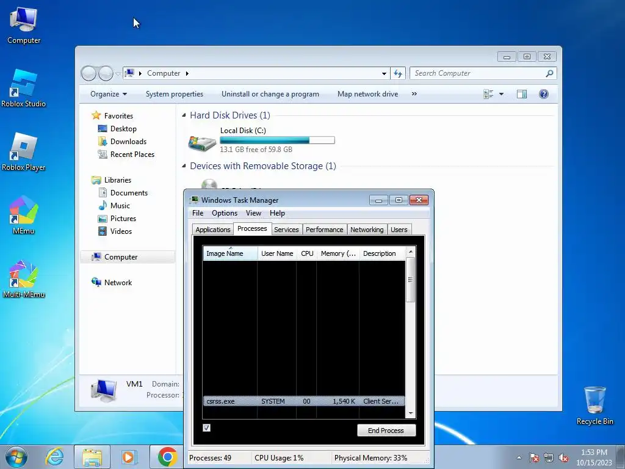Click process list scrollbar thumb
Image resolution: width=625 pixels, height=469 pixels.
coord(410,280)
